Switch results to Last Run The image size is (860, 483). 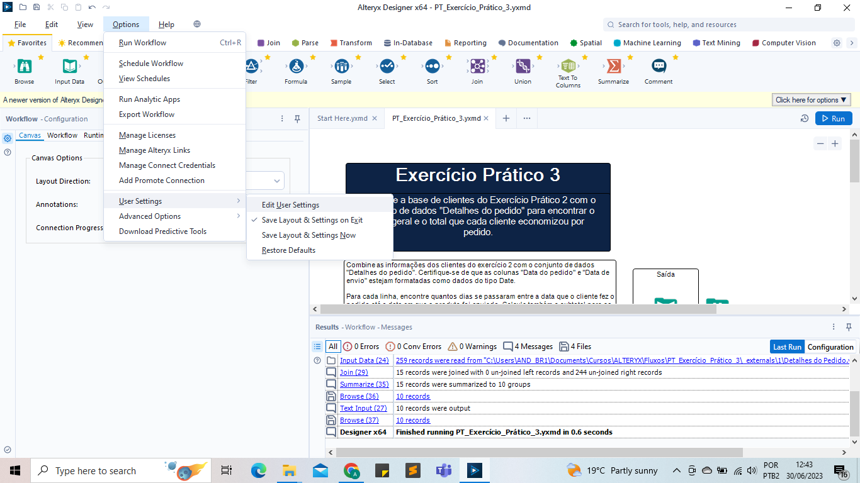coord(787,347)
